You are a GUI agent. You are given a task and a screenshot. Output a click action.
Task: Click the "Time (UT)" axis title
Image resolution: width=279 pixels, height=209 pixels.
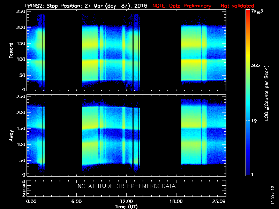[126, 207]
